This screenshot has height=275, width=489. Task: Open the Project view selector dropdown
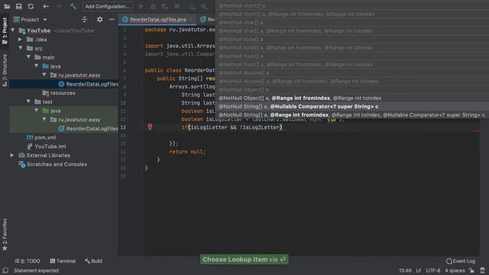click(x=31, y=19)
